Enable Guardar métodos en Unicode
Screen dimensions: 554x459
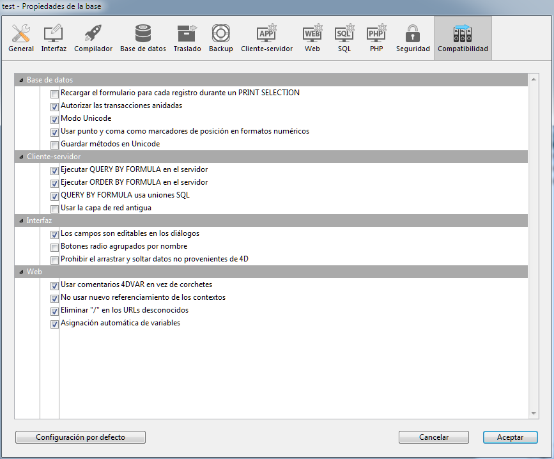pos(54,145)
